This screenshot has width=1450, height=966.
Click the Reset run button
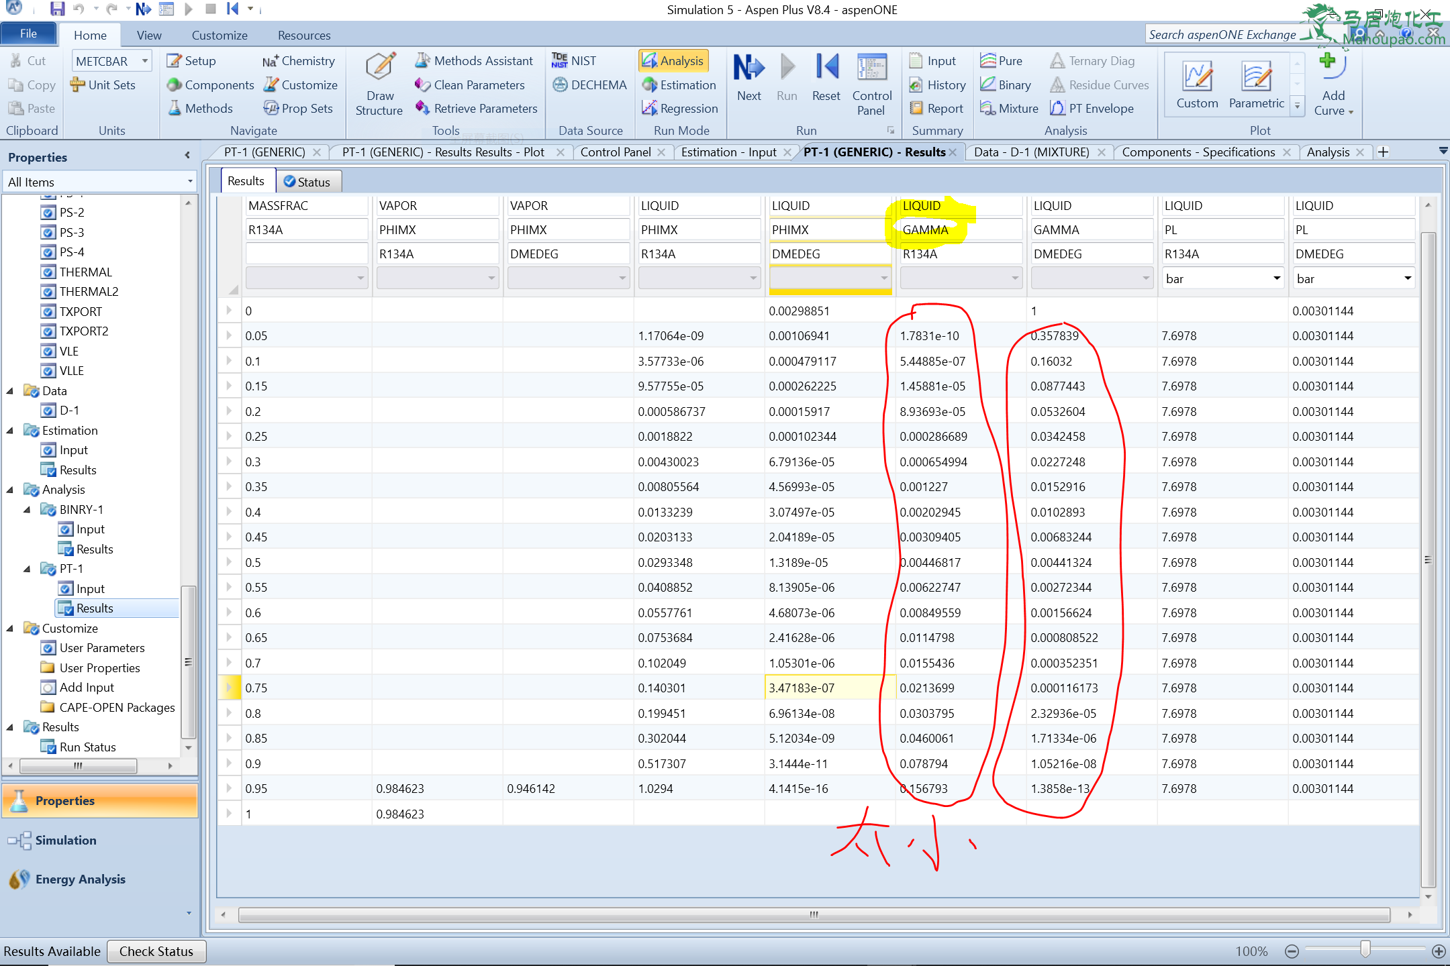pyautogui.click(x=826, y=77)
